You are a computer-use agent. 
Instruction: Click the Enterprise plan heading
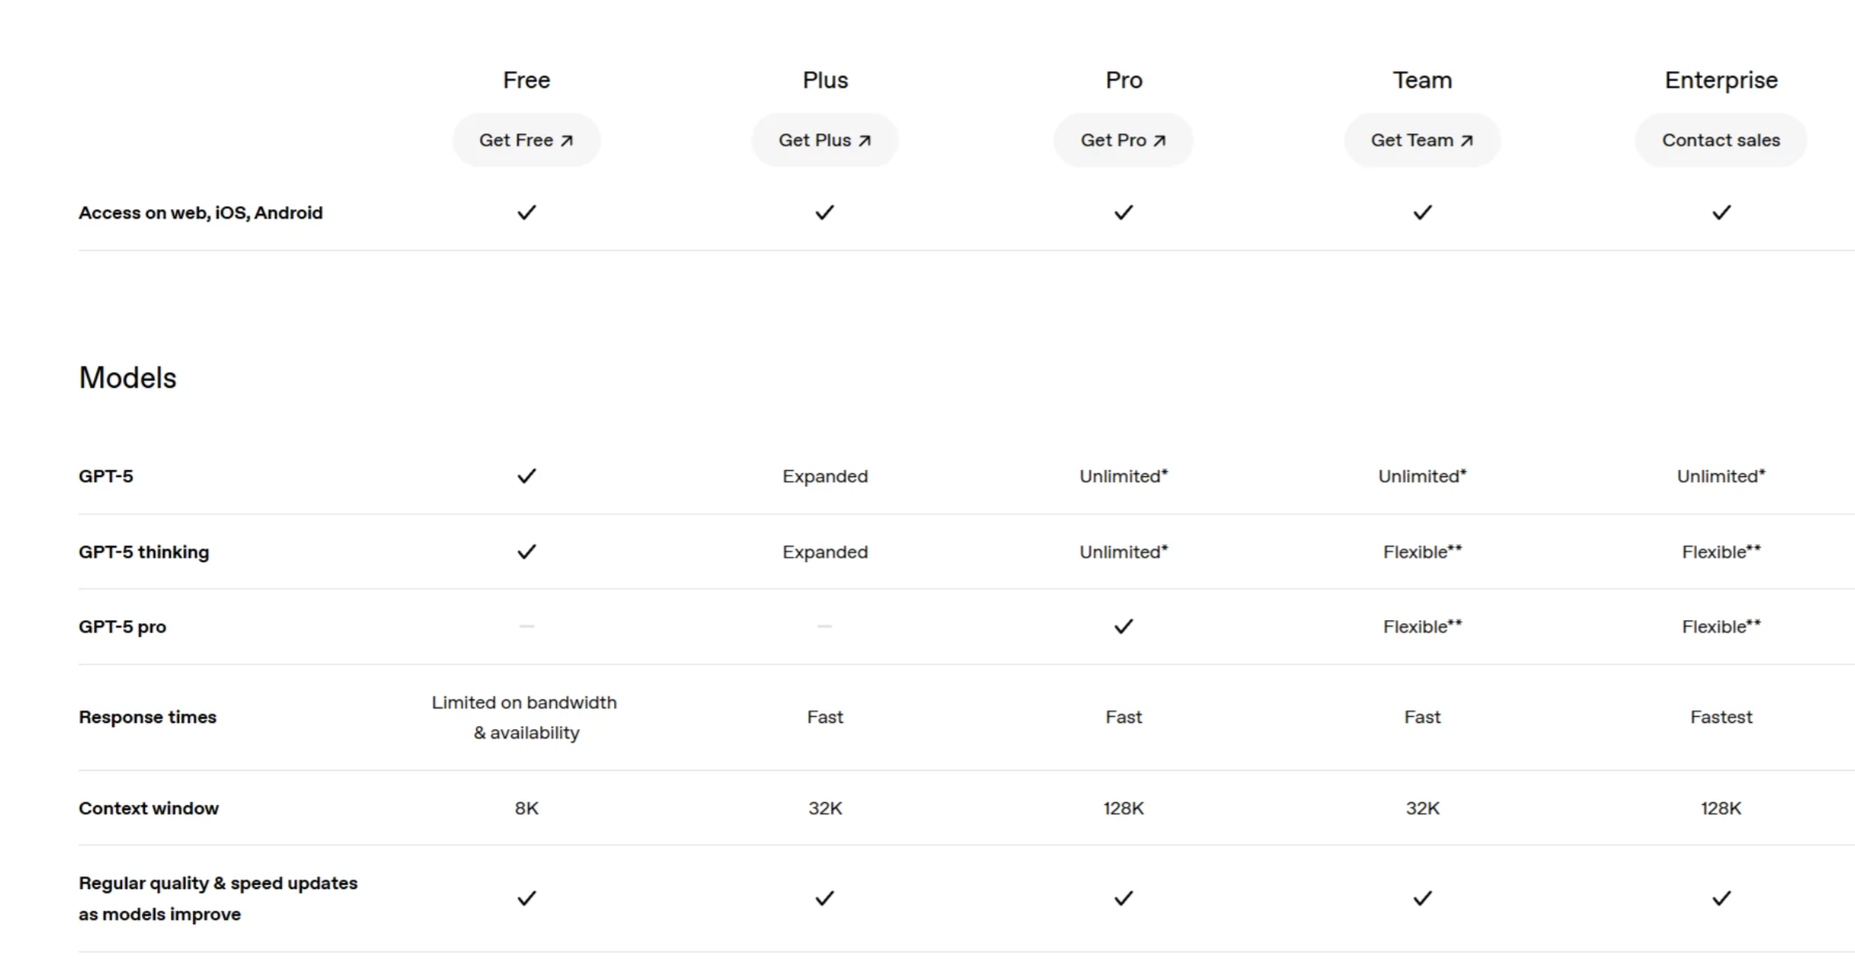pyautogui.click(x=1721, y=80)
